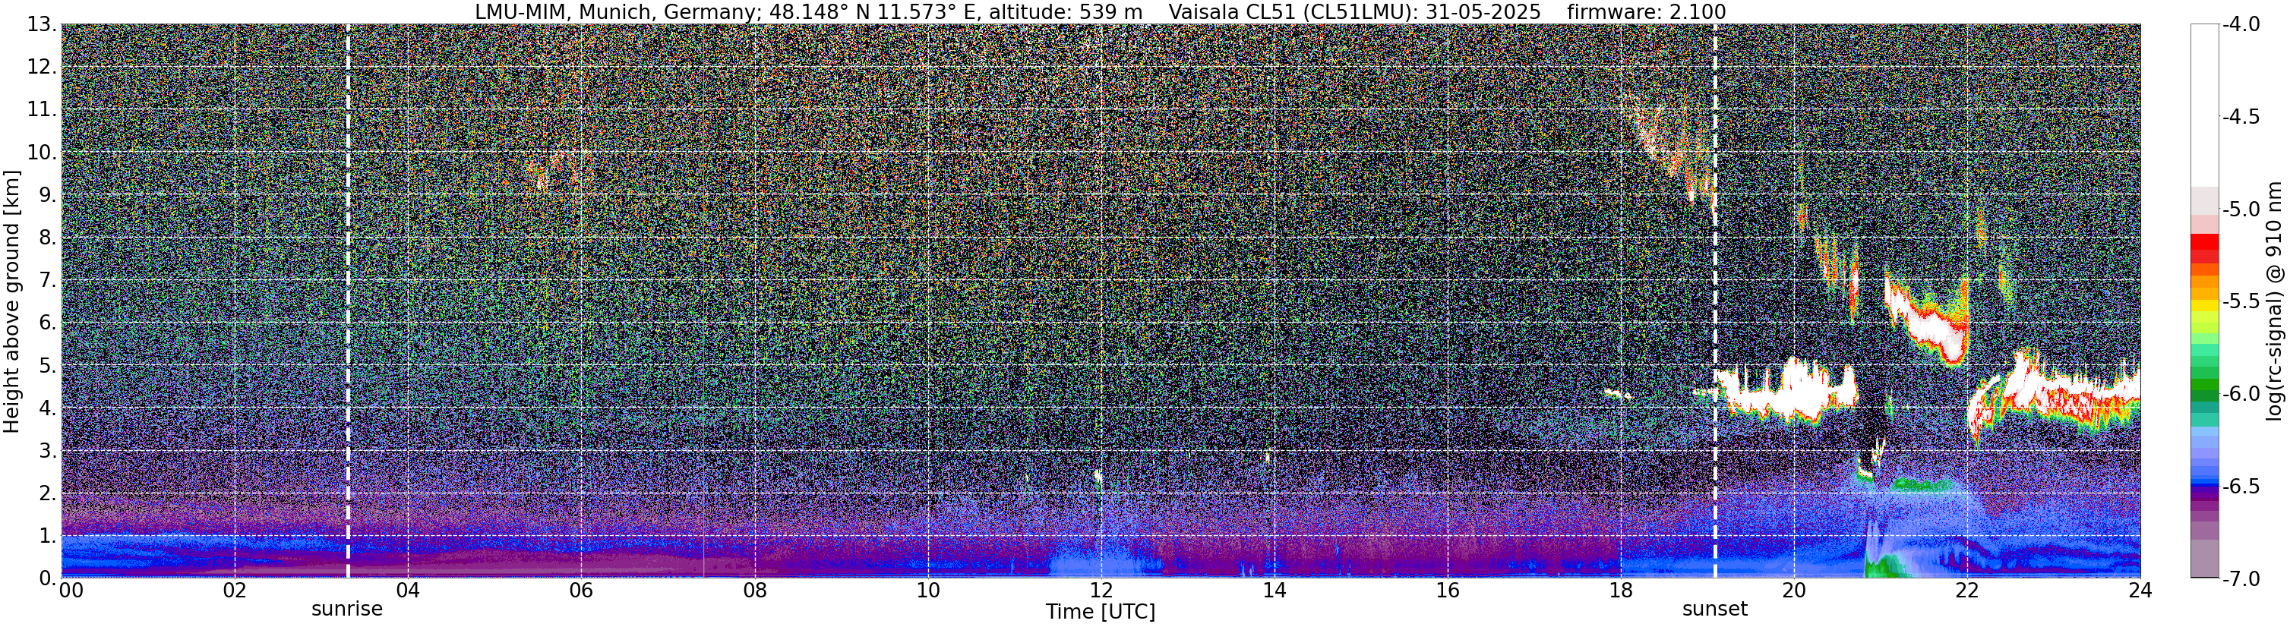The image size is (2290, 627).
Task: Click the white top section of the colorbar
Action: click(x=2205, y=105)
